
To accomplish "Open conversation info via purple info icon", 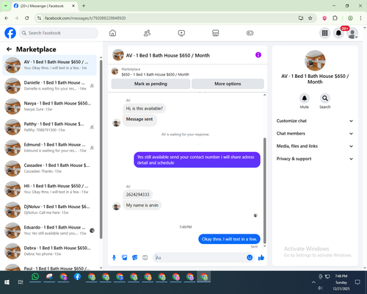I will coord(258,55).
